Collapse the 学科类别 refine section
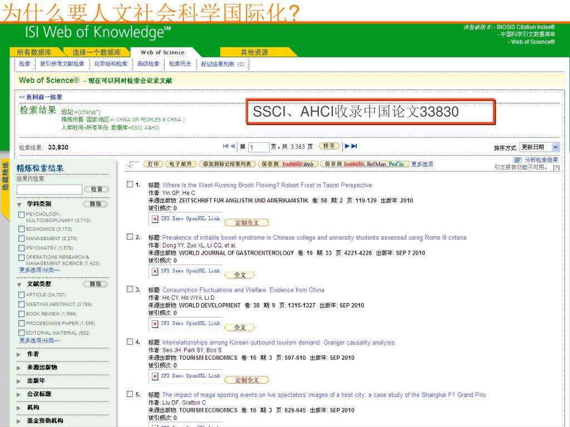This screenshot has height=427, width=570. (19, 205)
